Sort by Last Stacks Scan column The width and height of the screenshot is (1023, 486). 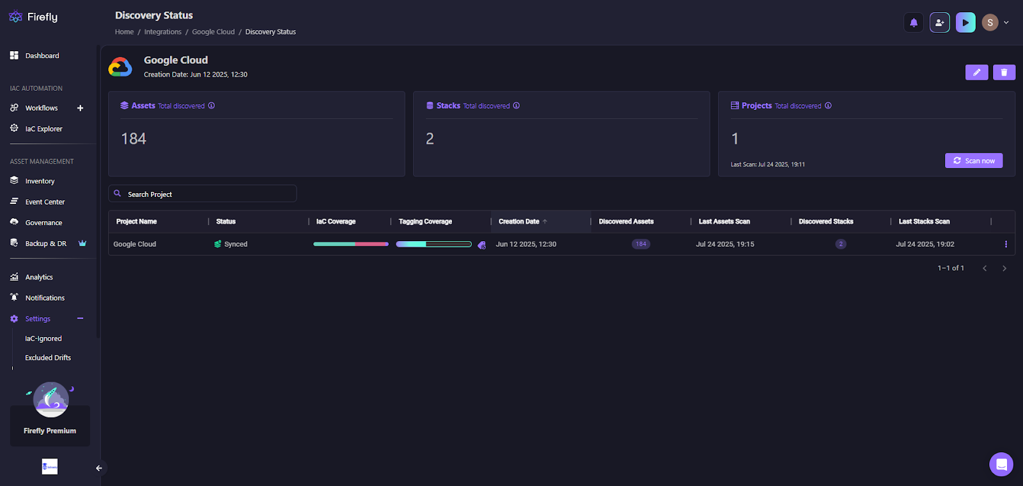[924, 221]
